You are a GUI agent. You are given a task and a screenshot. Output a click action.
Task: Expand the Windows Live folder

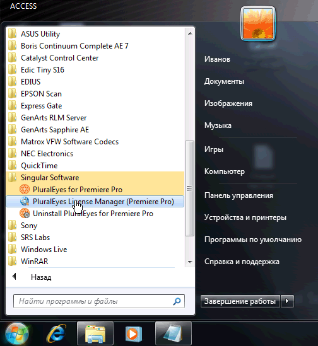(x=95, y=250)
